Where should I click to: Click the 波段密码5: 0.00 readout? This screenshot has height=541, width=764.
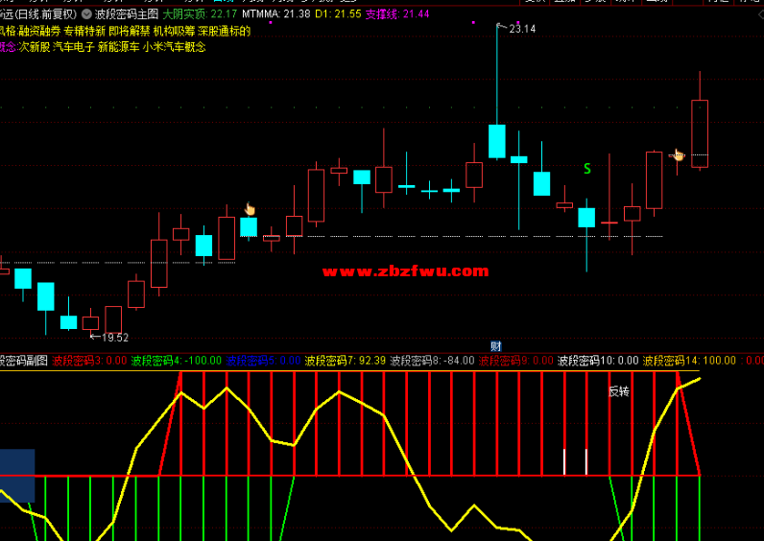[x=263, y=361]
